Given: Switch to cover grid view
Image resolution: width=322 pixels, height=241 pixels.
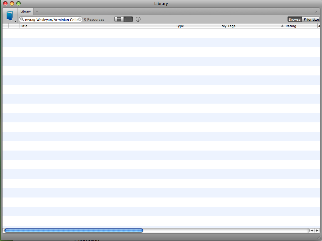Looking at the screenshot, I should point(119,19).
